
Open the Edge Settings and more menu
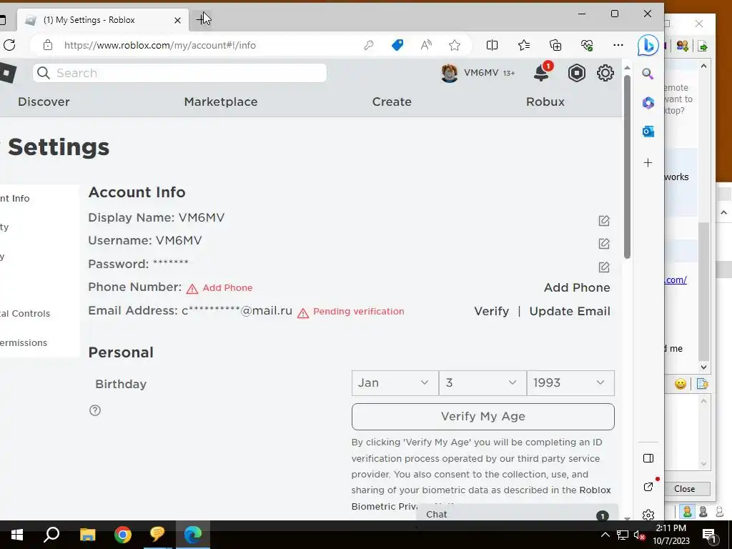(x=618, y=45)
